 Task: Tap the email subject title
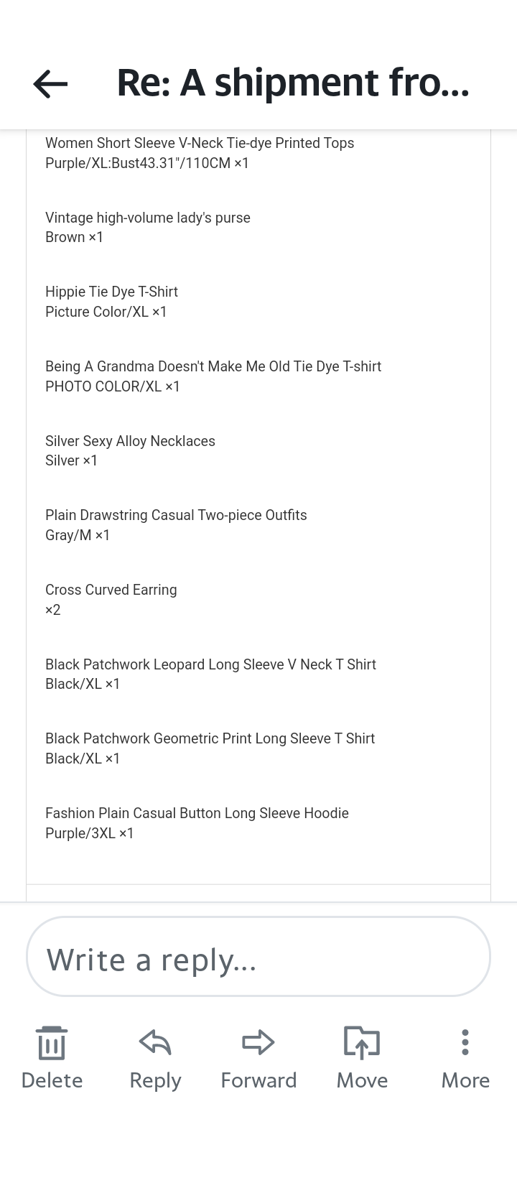[x=293, y=83]
